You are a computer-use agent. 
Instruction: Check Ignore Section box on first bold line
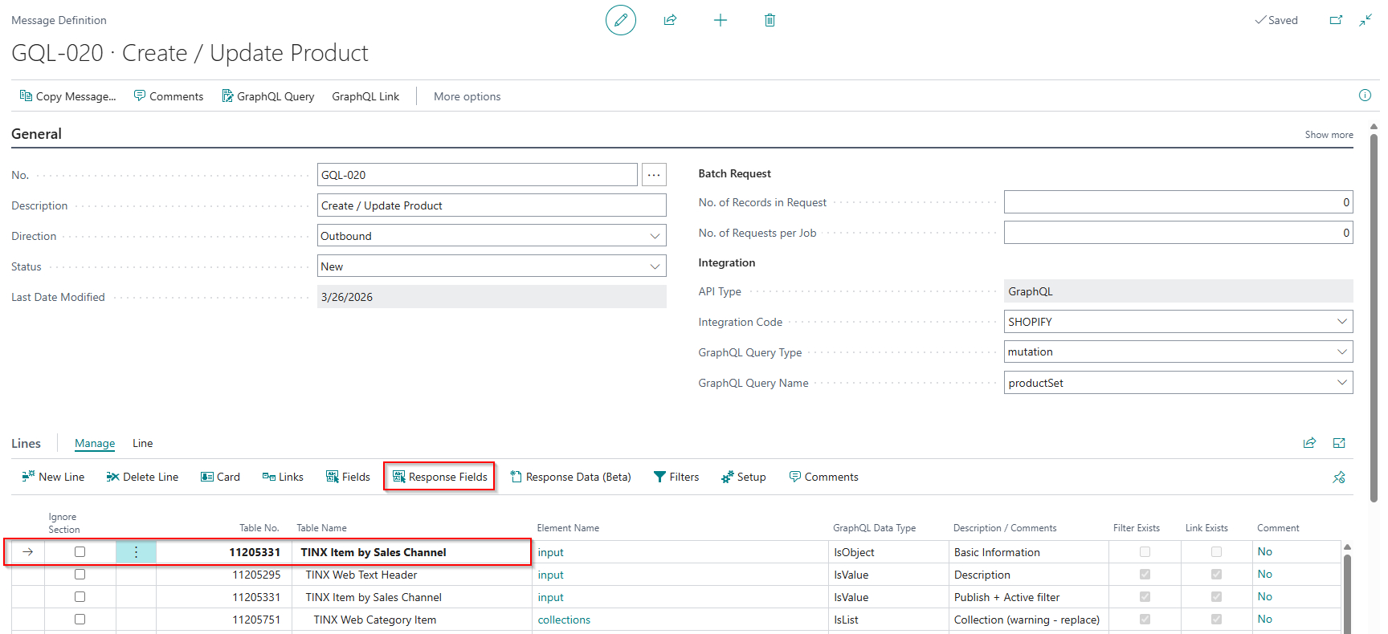click(80, 552)
